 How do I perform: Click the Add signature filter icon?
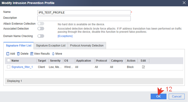click(x=8, y=54)
